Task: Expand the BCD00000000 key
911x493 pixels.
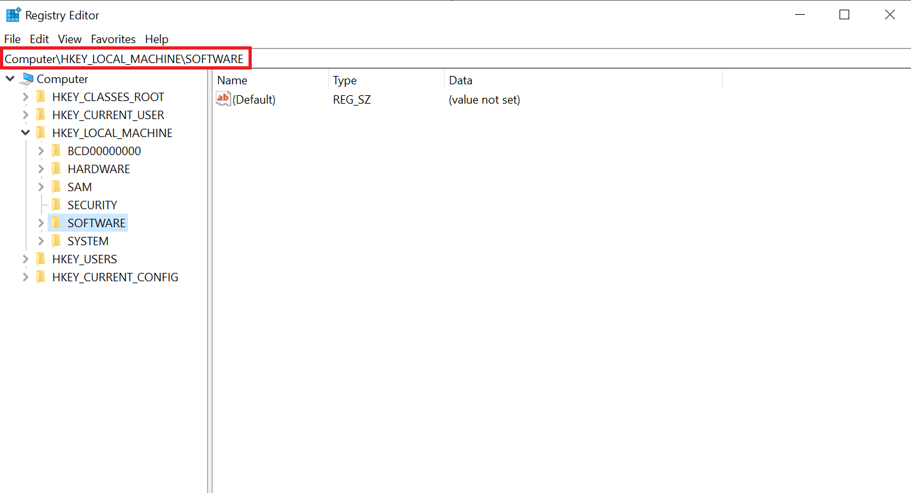Action: pos(41,151)
